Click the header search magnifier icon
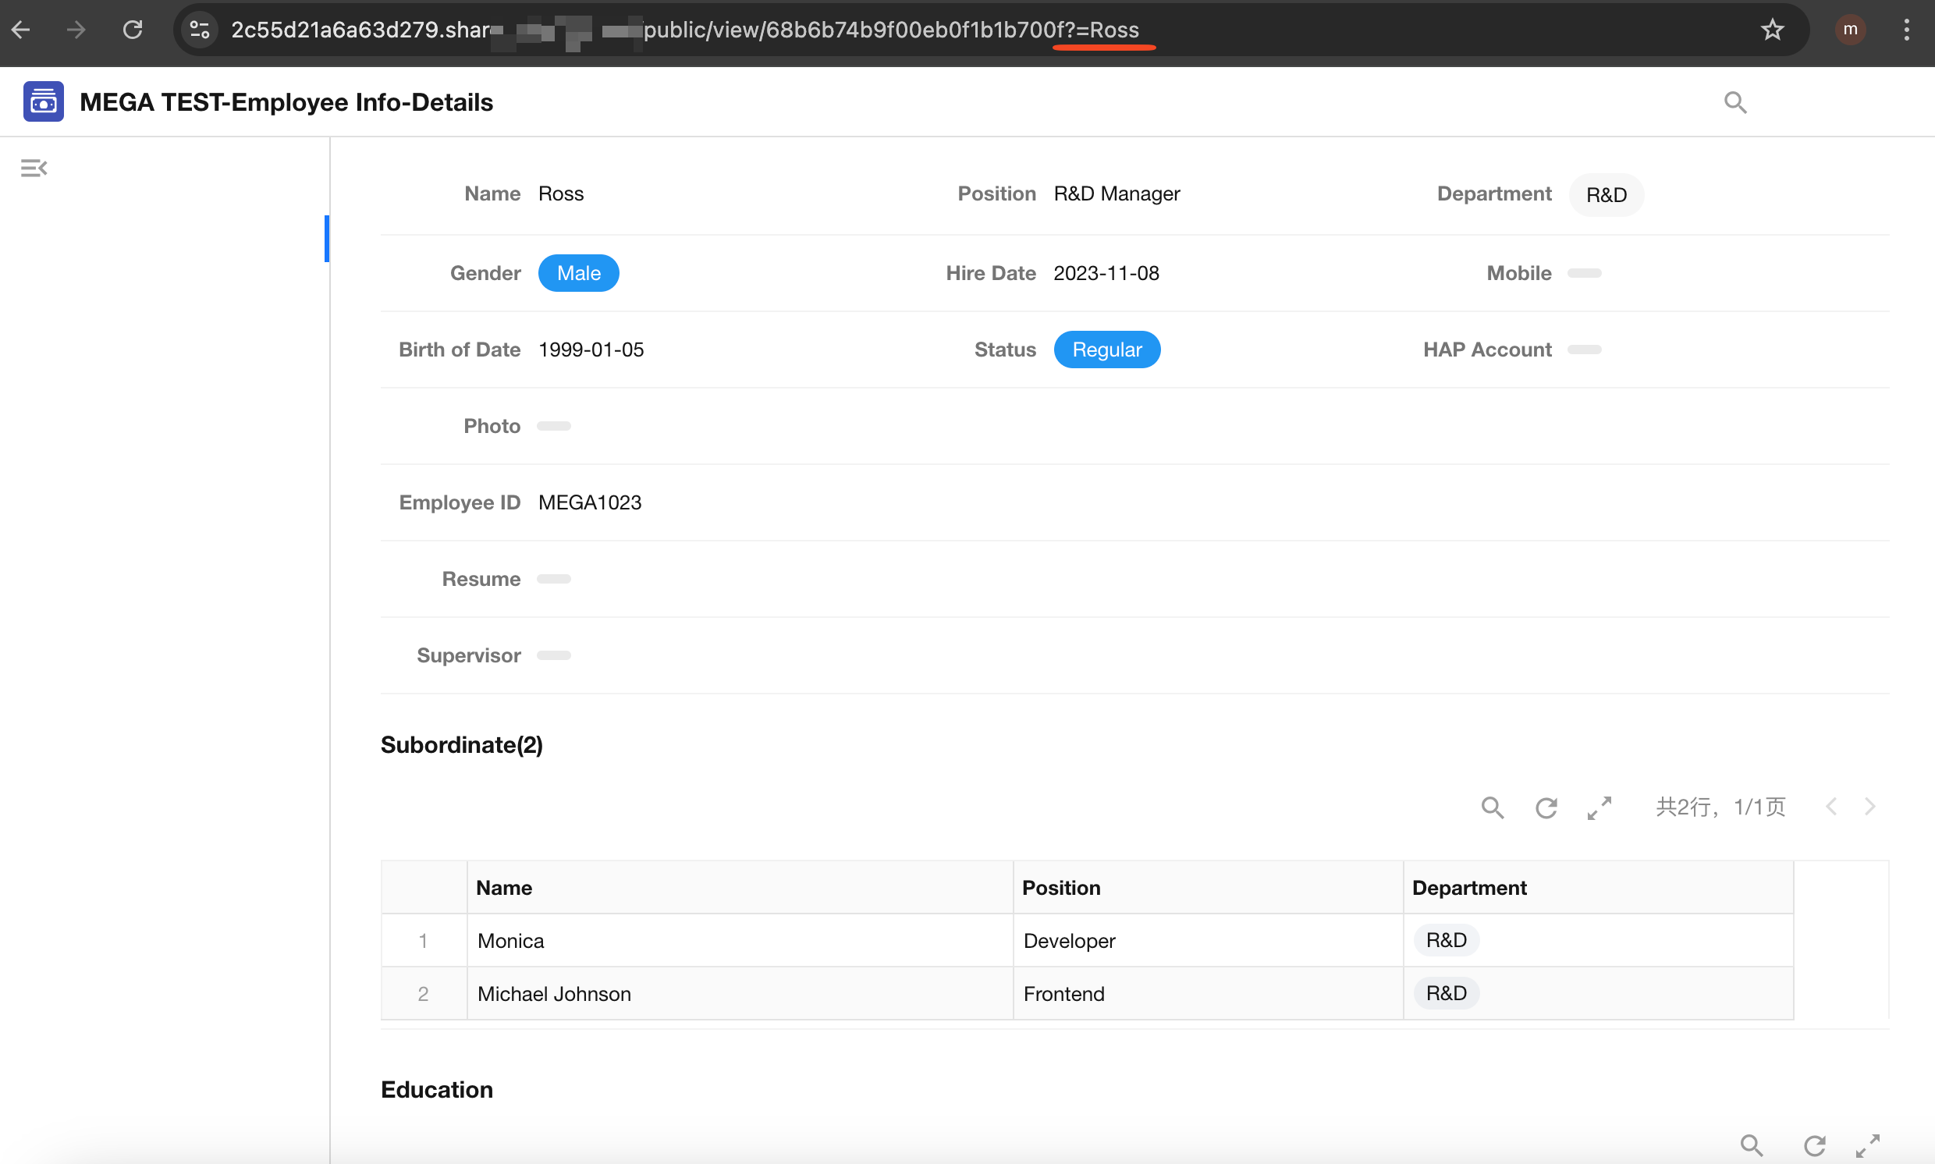The width and height of the screenshot is (1935, 1164). [1734, 102]
